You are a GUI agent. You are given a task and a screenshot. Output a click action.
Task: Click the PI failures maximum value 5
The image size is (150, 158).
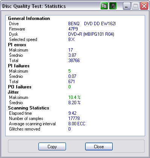pyautogui.click(x=69, y=71)
